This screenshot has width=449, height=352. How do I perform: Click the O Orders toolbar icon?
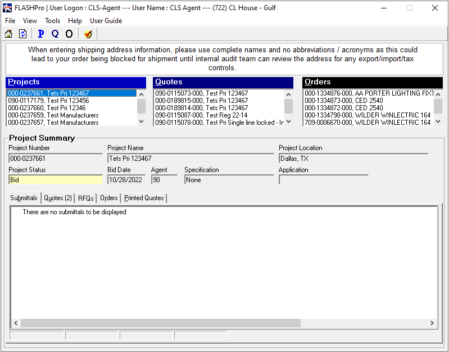click(x=69, y=34)
